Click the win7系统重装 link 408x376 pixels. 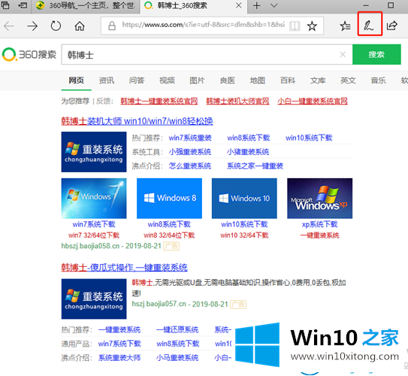pos(190,138)
